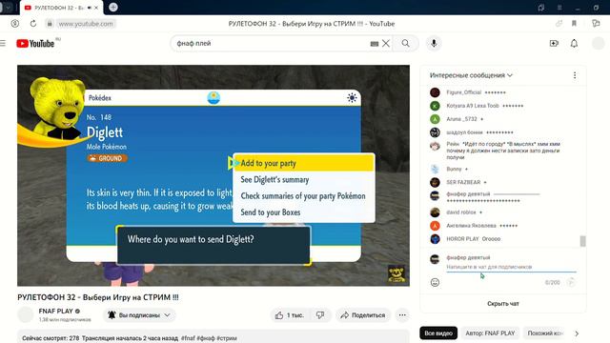The image size is (610, 343).
Task: Open a new browser tab
Action: (x=113, y=8)
